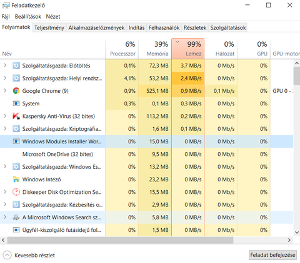Click the vertical scrollbar down arrow
The height and width of the screenshot is (263, 300).
(297, 232)
